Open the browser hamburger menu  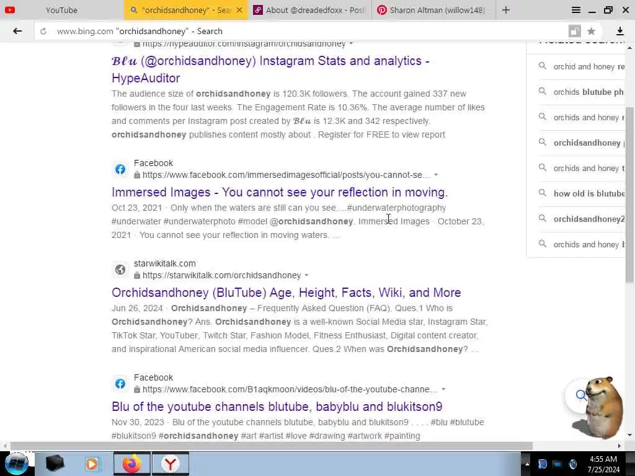pyautogui.click(x=575, y=10)
